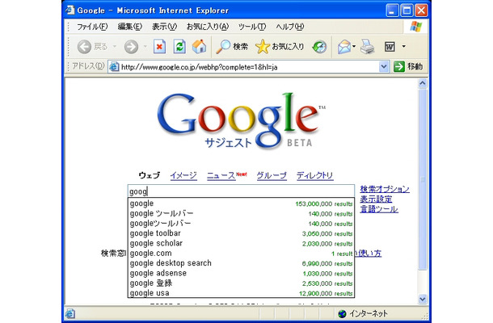Viewport: 493px width, 323px height.
Task: Open Mail envelope icon
Action: (x=344, y=47)
